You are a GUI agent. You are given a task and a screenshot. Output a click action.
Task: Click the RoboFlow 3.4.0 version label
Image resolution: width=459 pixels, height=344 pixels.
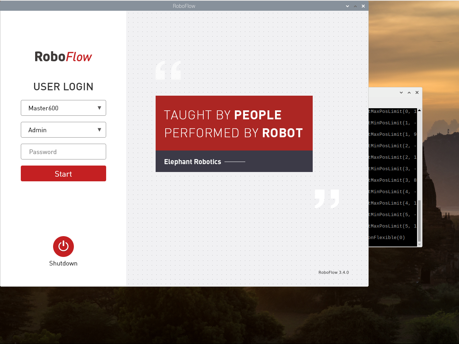pyautogui.click(x=333, y=272)
